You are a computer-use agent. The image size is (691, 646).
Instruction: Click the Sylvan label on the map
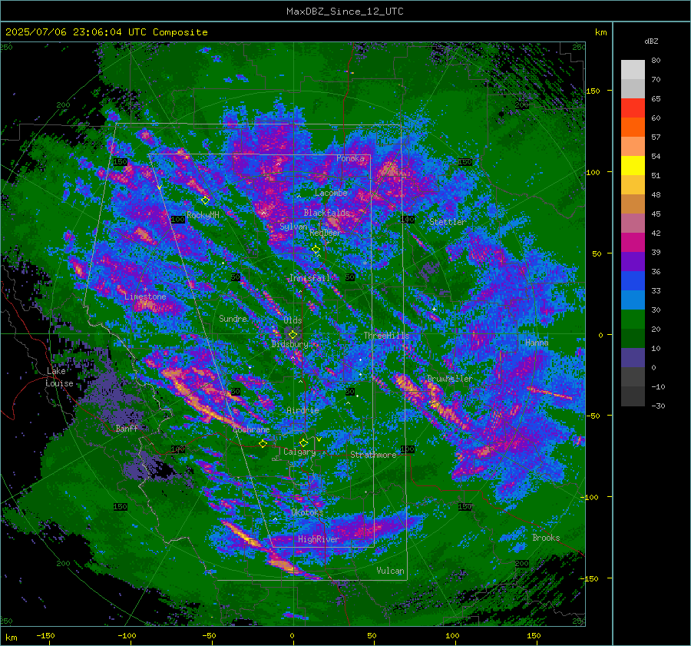(x=294, y=227)
